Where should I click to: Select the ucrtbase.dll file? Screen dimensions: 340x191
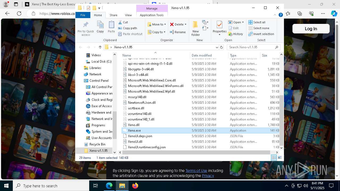(x=201, y=108)
